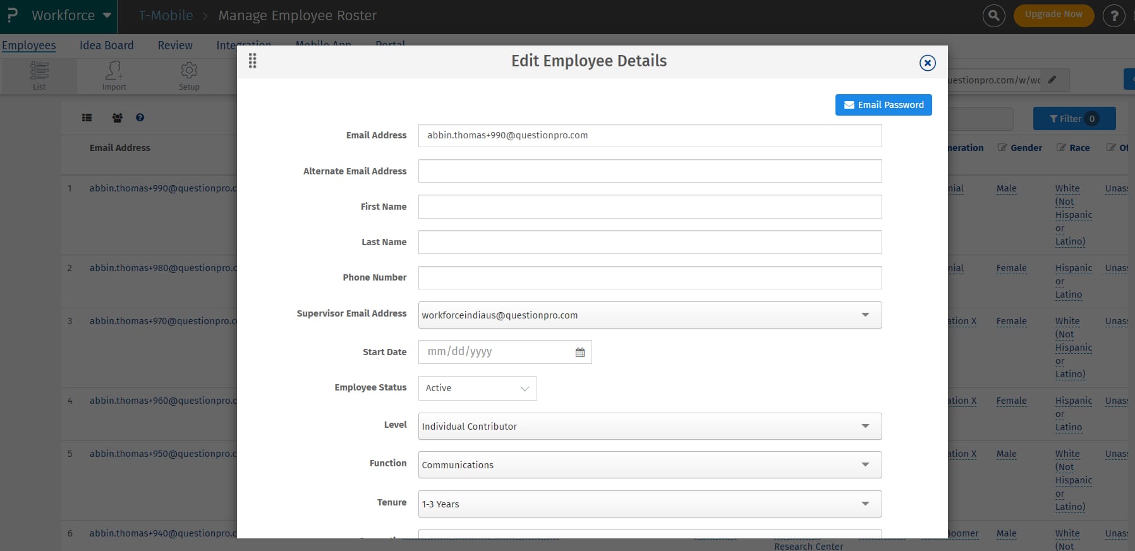Click the search magnifier icon
This screenshot has height=551, width=1135.
[993, 15]
